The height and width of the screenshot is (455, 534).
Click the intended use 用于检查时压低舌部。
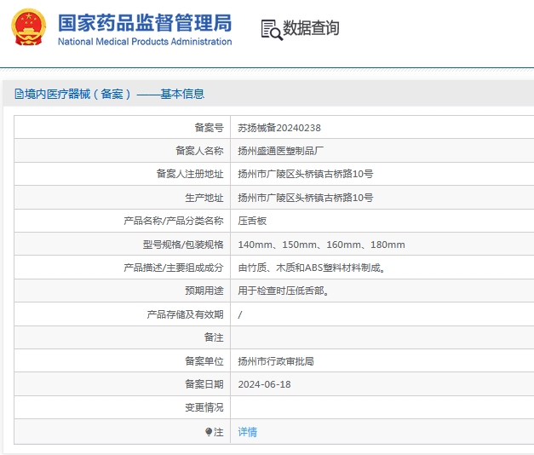coord(284,291)
